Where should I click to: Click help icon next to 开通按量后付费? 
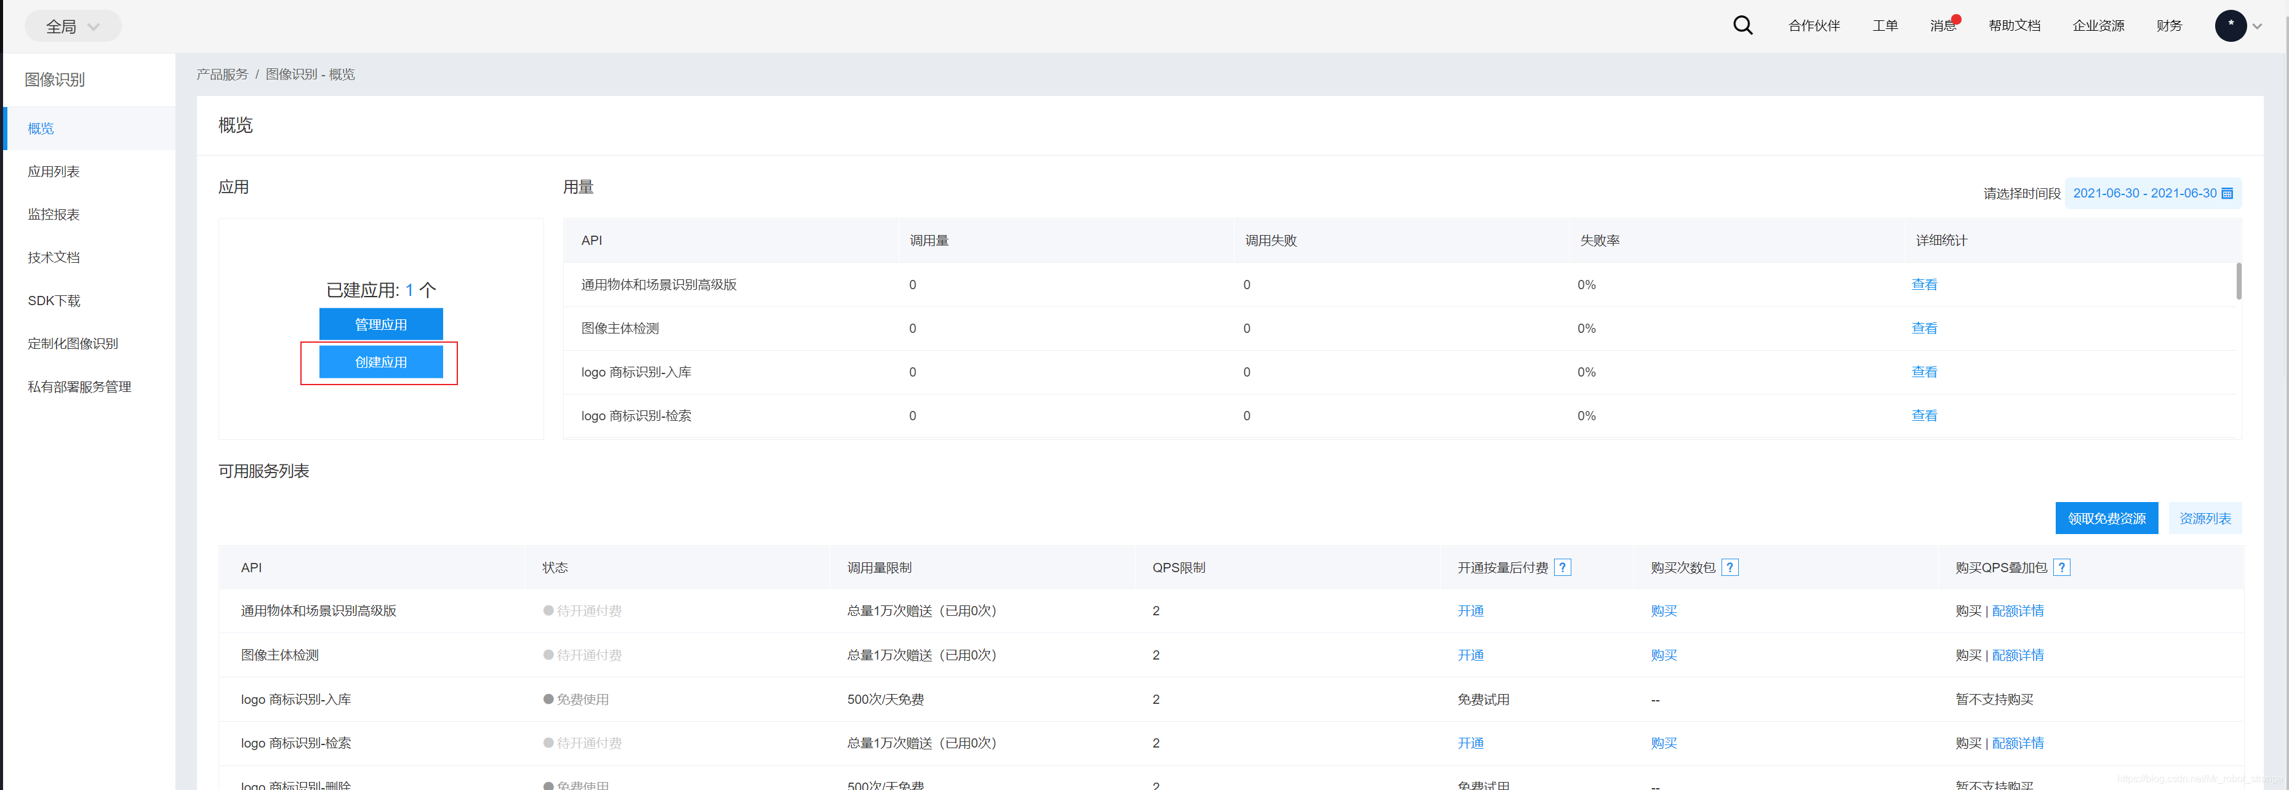1562,568
